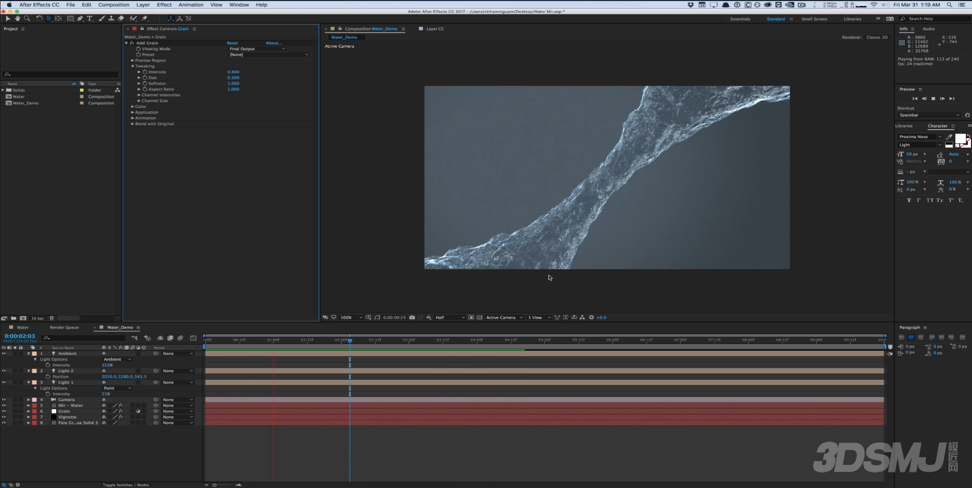The image size is (972, 488).
Task: Select the Horizontal Type tool
Action: click(x=90, y=18)
